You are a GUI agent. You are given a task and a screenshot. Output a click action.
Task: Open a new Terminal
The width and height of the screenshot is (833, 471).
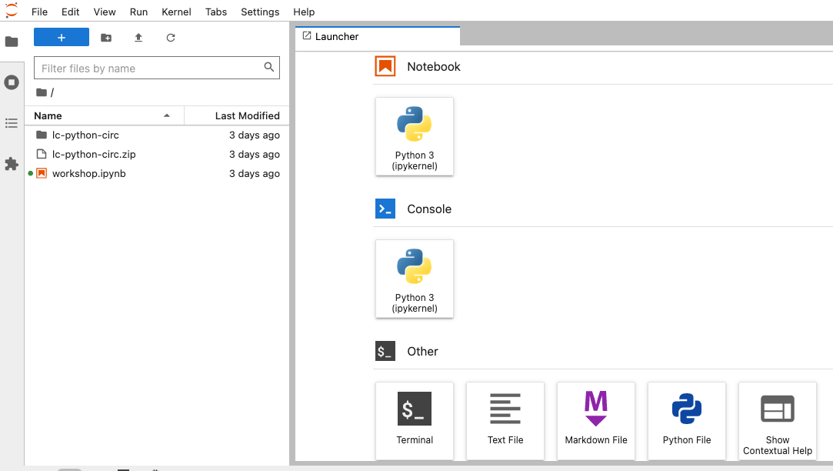[414, 420]
